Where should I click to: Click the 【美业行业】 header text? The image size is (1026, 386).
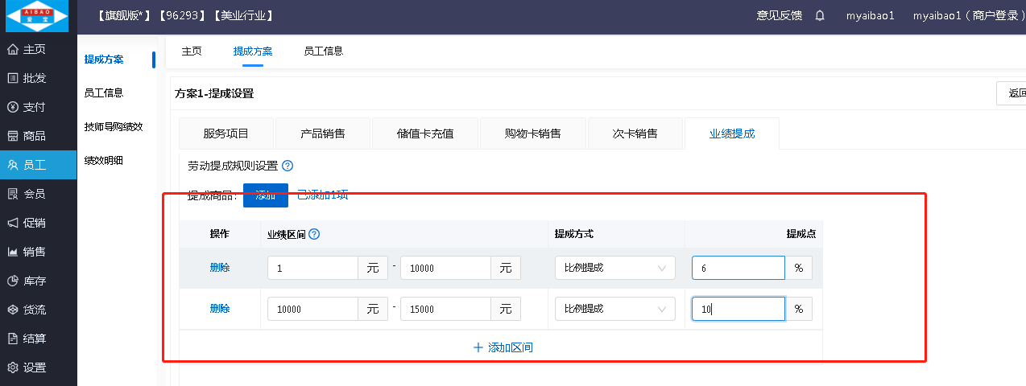click(243, 15)
